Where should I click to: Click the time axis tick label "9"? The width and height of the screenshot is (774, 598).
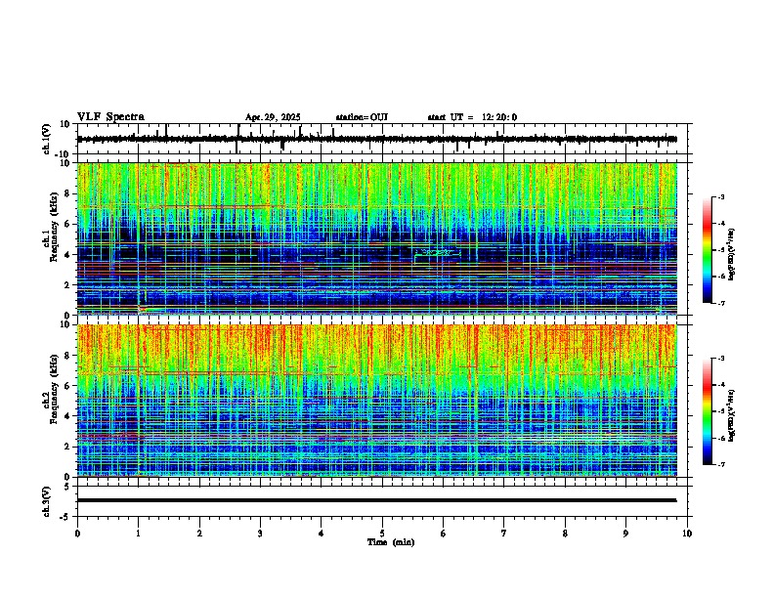pyautogui.click(x=625, y=534)
